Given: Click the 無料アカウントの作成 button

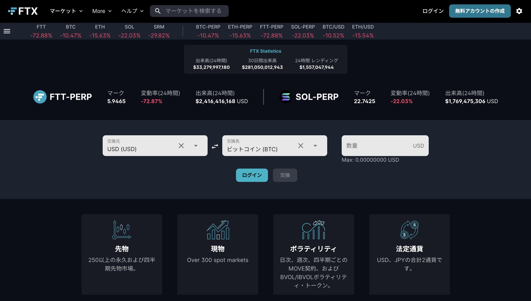Looking at the screenshot, I should coord(480,11).
